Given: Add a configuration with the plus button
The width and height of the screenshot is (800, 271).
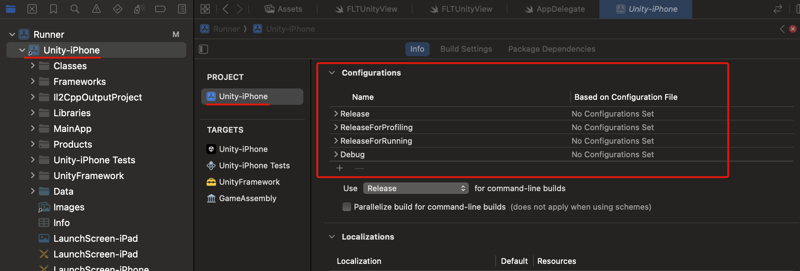Looking at the screenshot, I should pyautogui.click(x=340, y=168).
